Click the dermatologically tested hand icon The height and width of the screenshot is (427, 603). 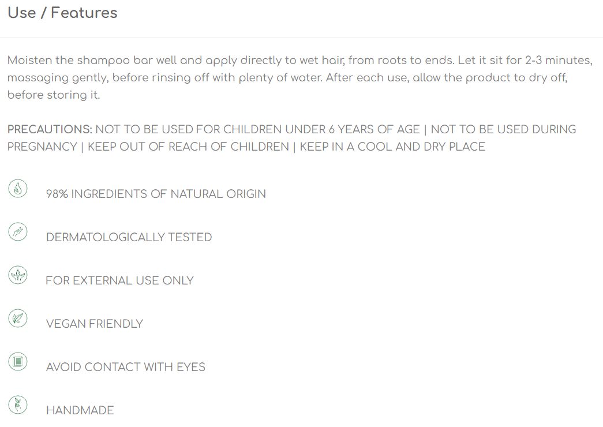tap(18, 231)
